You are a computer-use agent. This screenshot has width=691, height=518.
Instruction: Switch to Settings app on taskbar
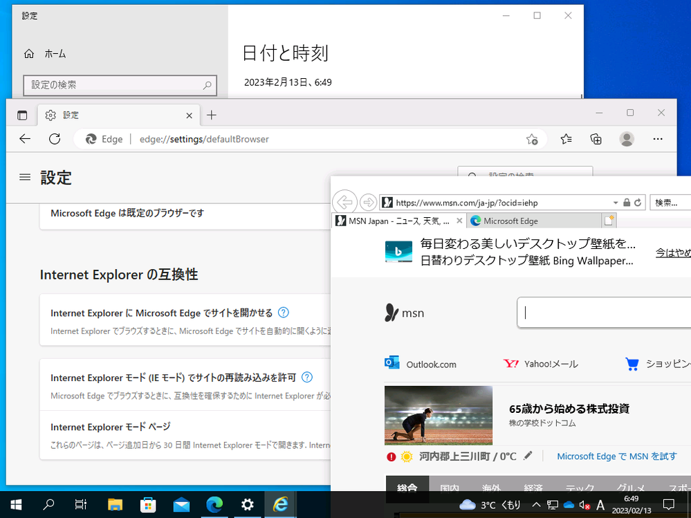click(x=247, y=505)
